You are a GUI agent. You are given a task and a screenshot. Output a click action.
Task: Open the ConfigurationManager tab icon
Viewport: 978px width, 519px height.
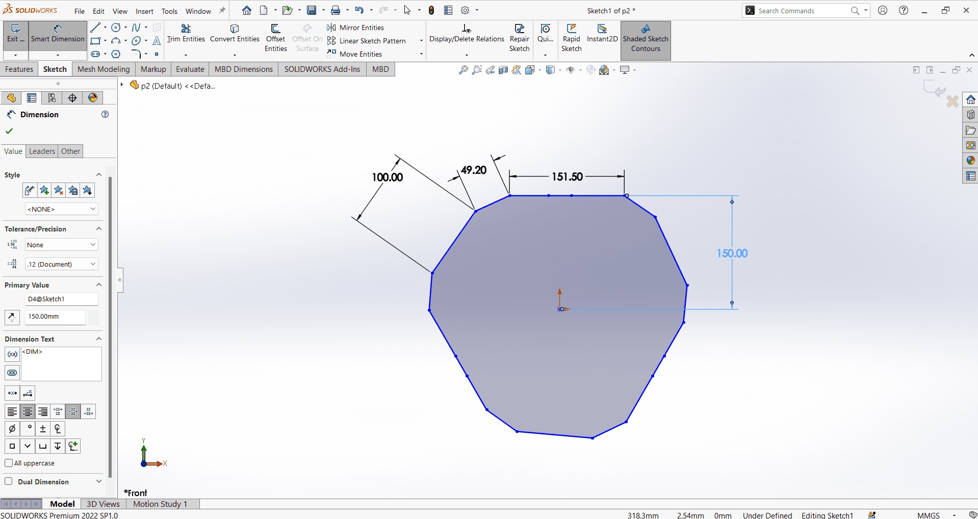coord(52,98)
